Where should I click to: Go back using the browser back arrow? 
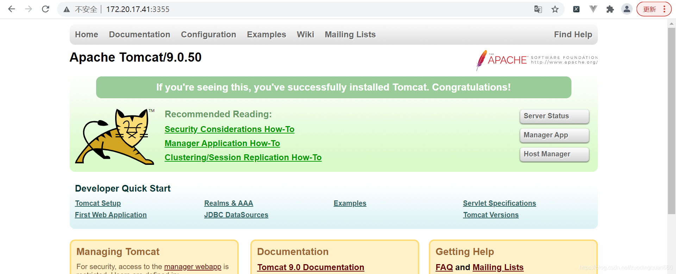pos(12,9)
